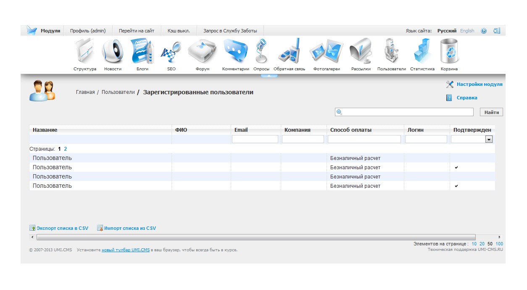This screenshot has height=290, width=527.
Task: Open the Фотогалереи module icon
Action: 327,52
